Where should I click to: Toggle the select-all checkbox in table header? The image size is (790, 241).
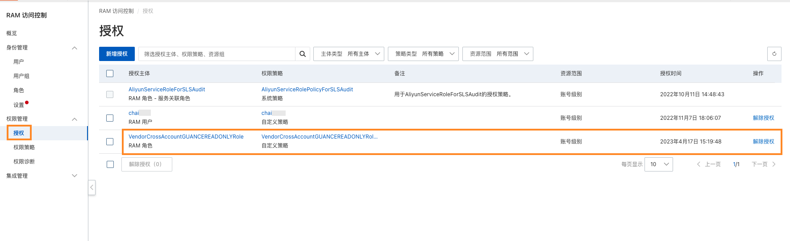pyautogui.click(x=110, y=74)
